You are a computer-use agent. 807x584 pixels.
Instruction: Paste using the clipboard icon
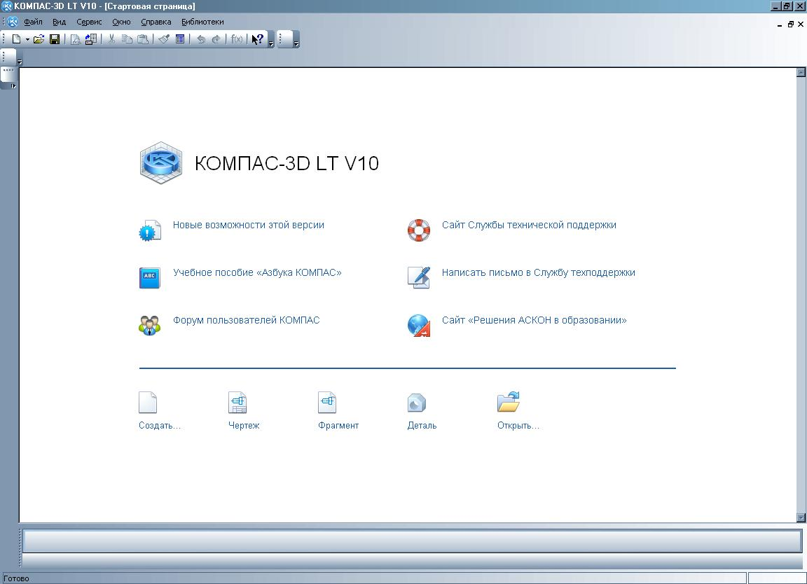(x=143, y=39)
